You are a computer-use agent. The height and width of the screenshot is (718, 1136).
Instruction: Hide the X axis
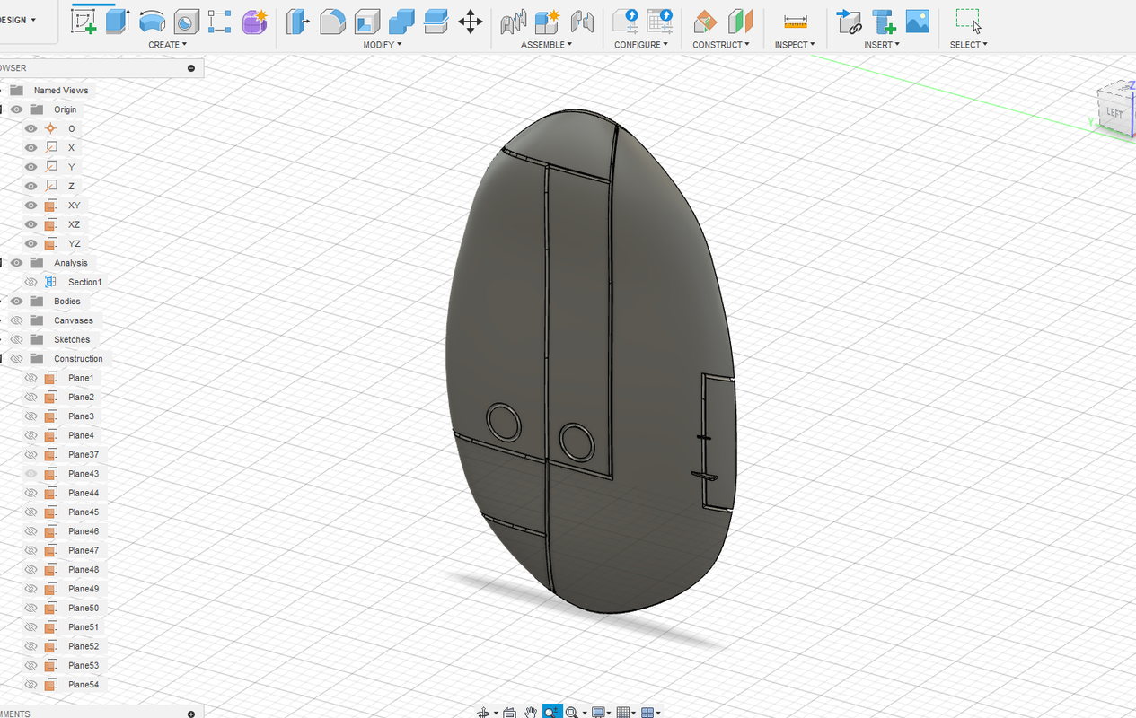coord(31,147)
